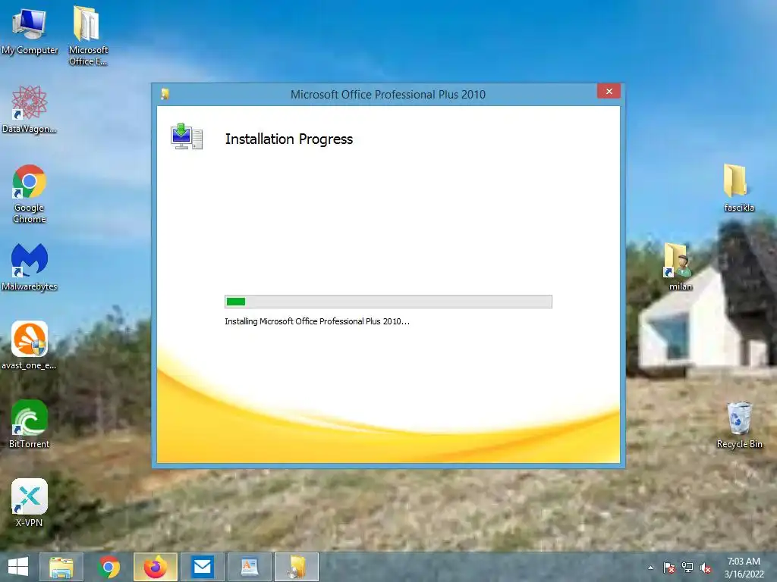Show hidden system tray icons arrow

(x=650, y=568)
